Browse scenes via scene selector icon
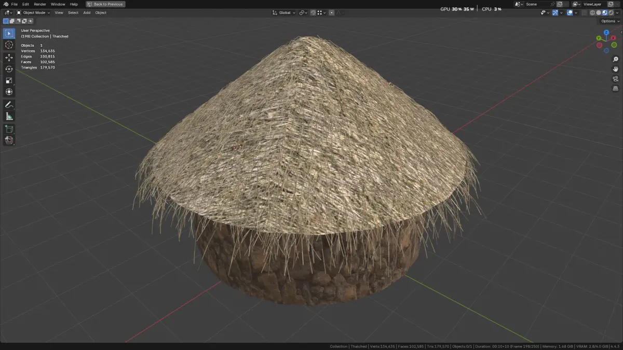The height and width of the screenshot is (350, 623). [x=519, y=4]
